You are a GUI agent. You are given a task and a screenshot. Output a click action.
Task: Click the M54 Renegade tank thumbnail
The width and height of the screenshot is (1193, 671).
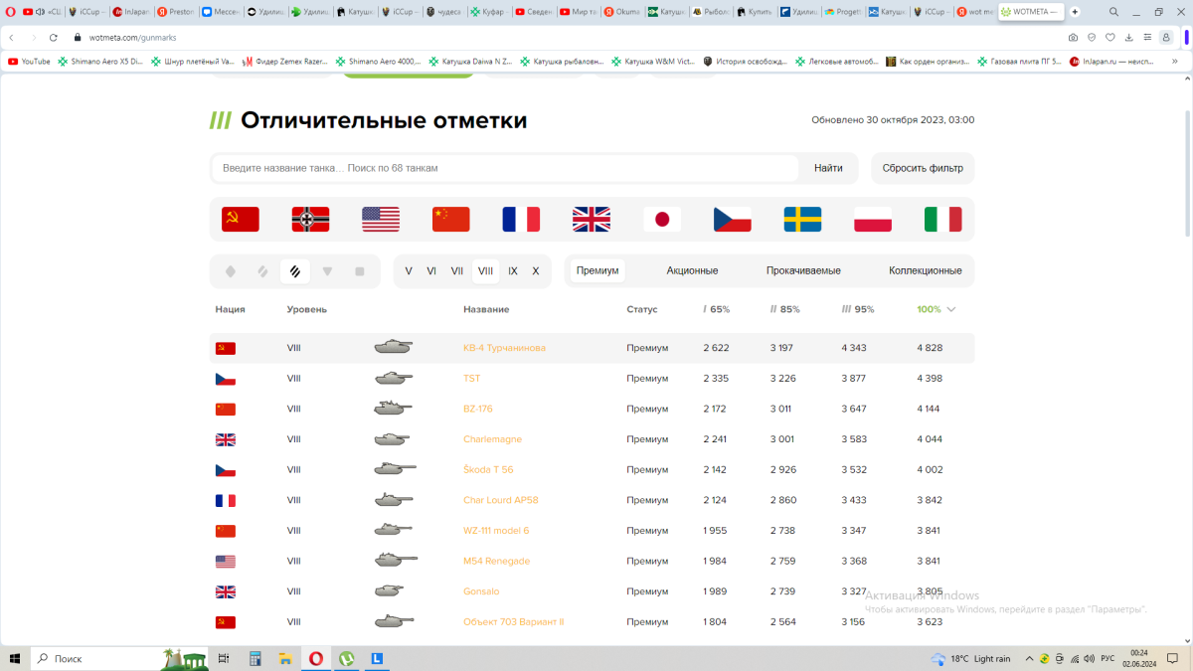(396, 561)
